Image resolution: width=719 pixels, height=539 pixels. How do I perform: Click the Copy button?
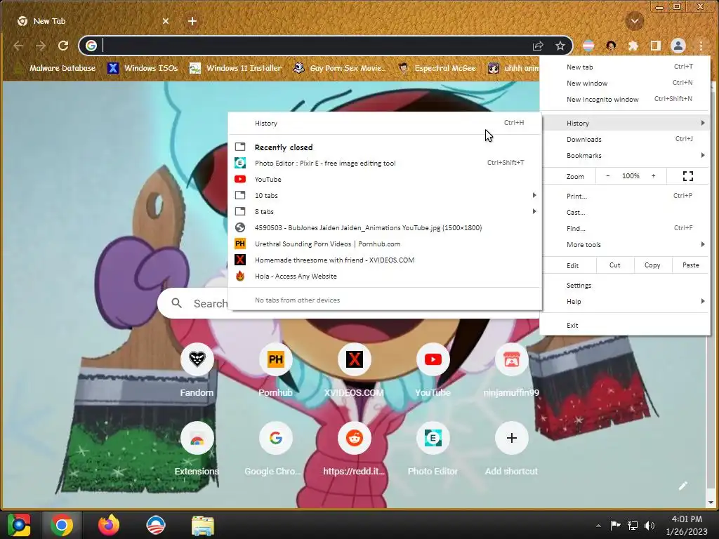point(652,265)
